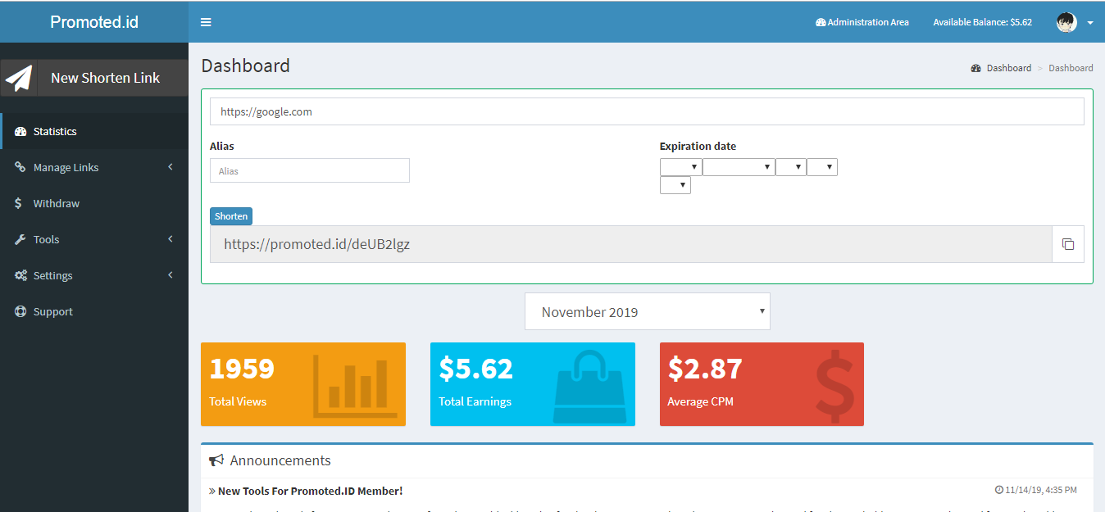Open Support in the sidebar
This screenshot has height=512, width=1105.
coord(94,311)
